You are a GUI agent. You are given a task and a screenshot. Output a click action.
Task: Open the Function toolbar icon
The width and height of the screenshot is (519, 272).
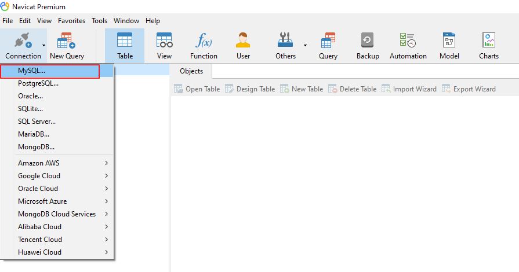tap(204, 41)
